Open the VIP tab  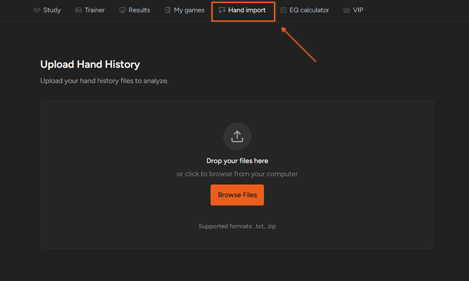353,10
